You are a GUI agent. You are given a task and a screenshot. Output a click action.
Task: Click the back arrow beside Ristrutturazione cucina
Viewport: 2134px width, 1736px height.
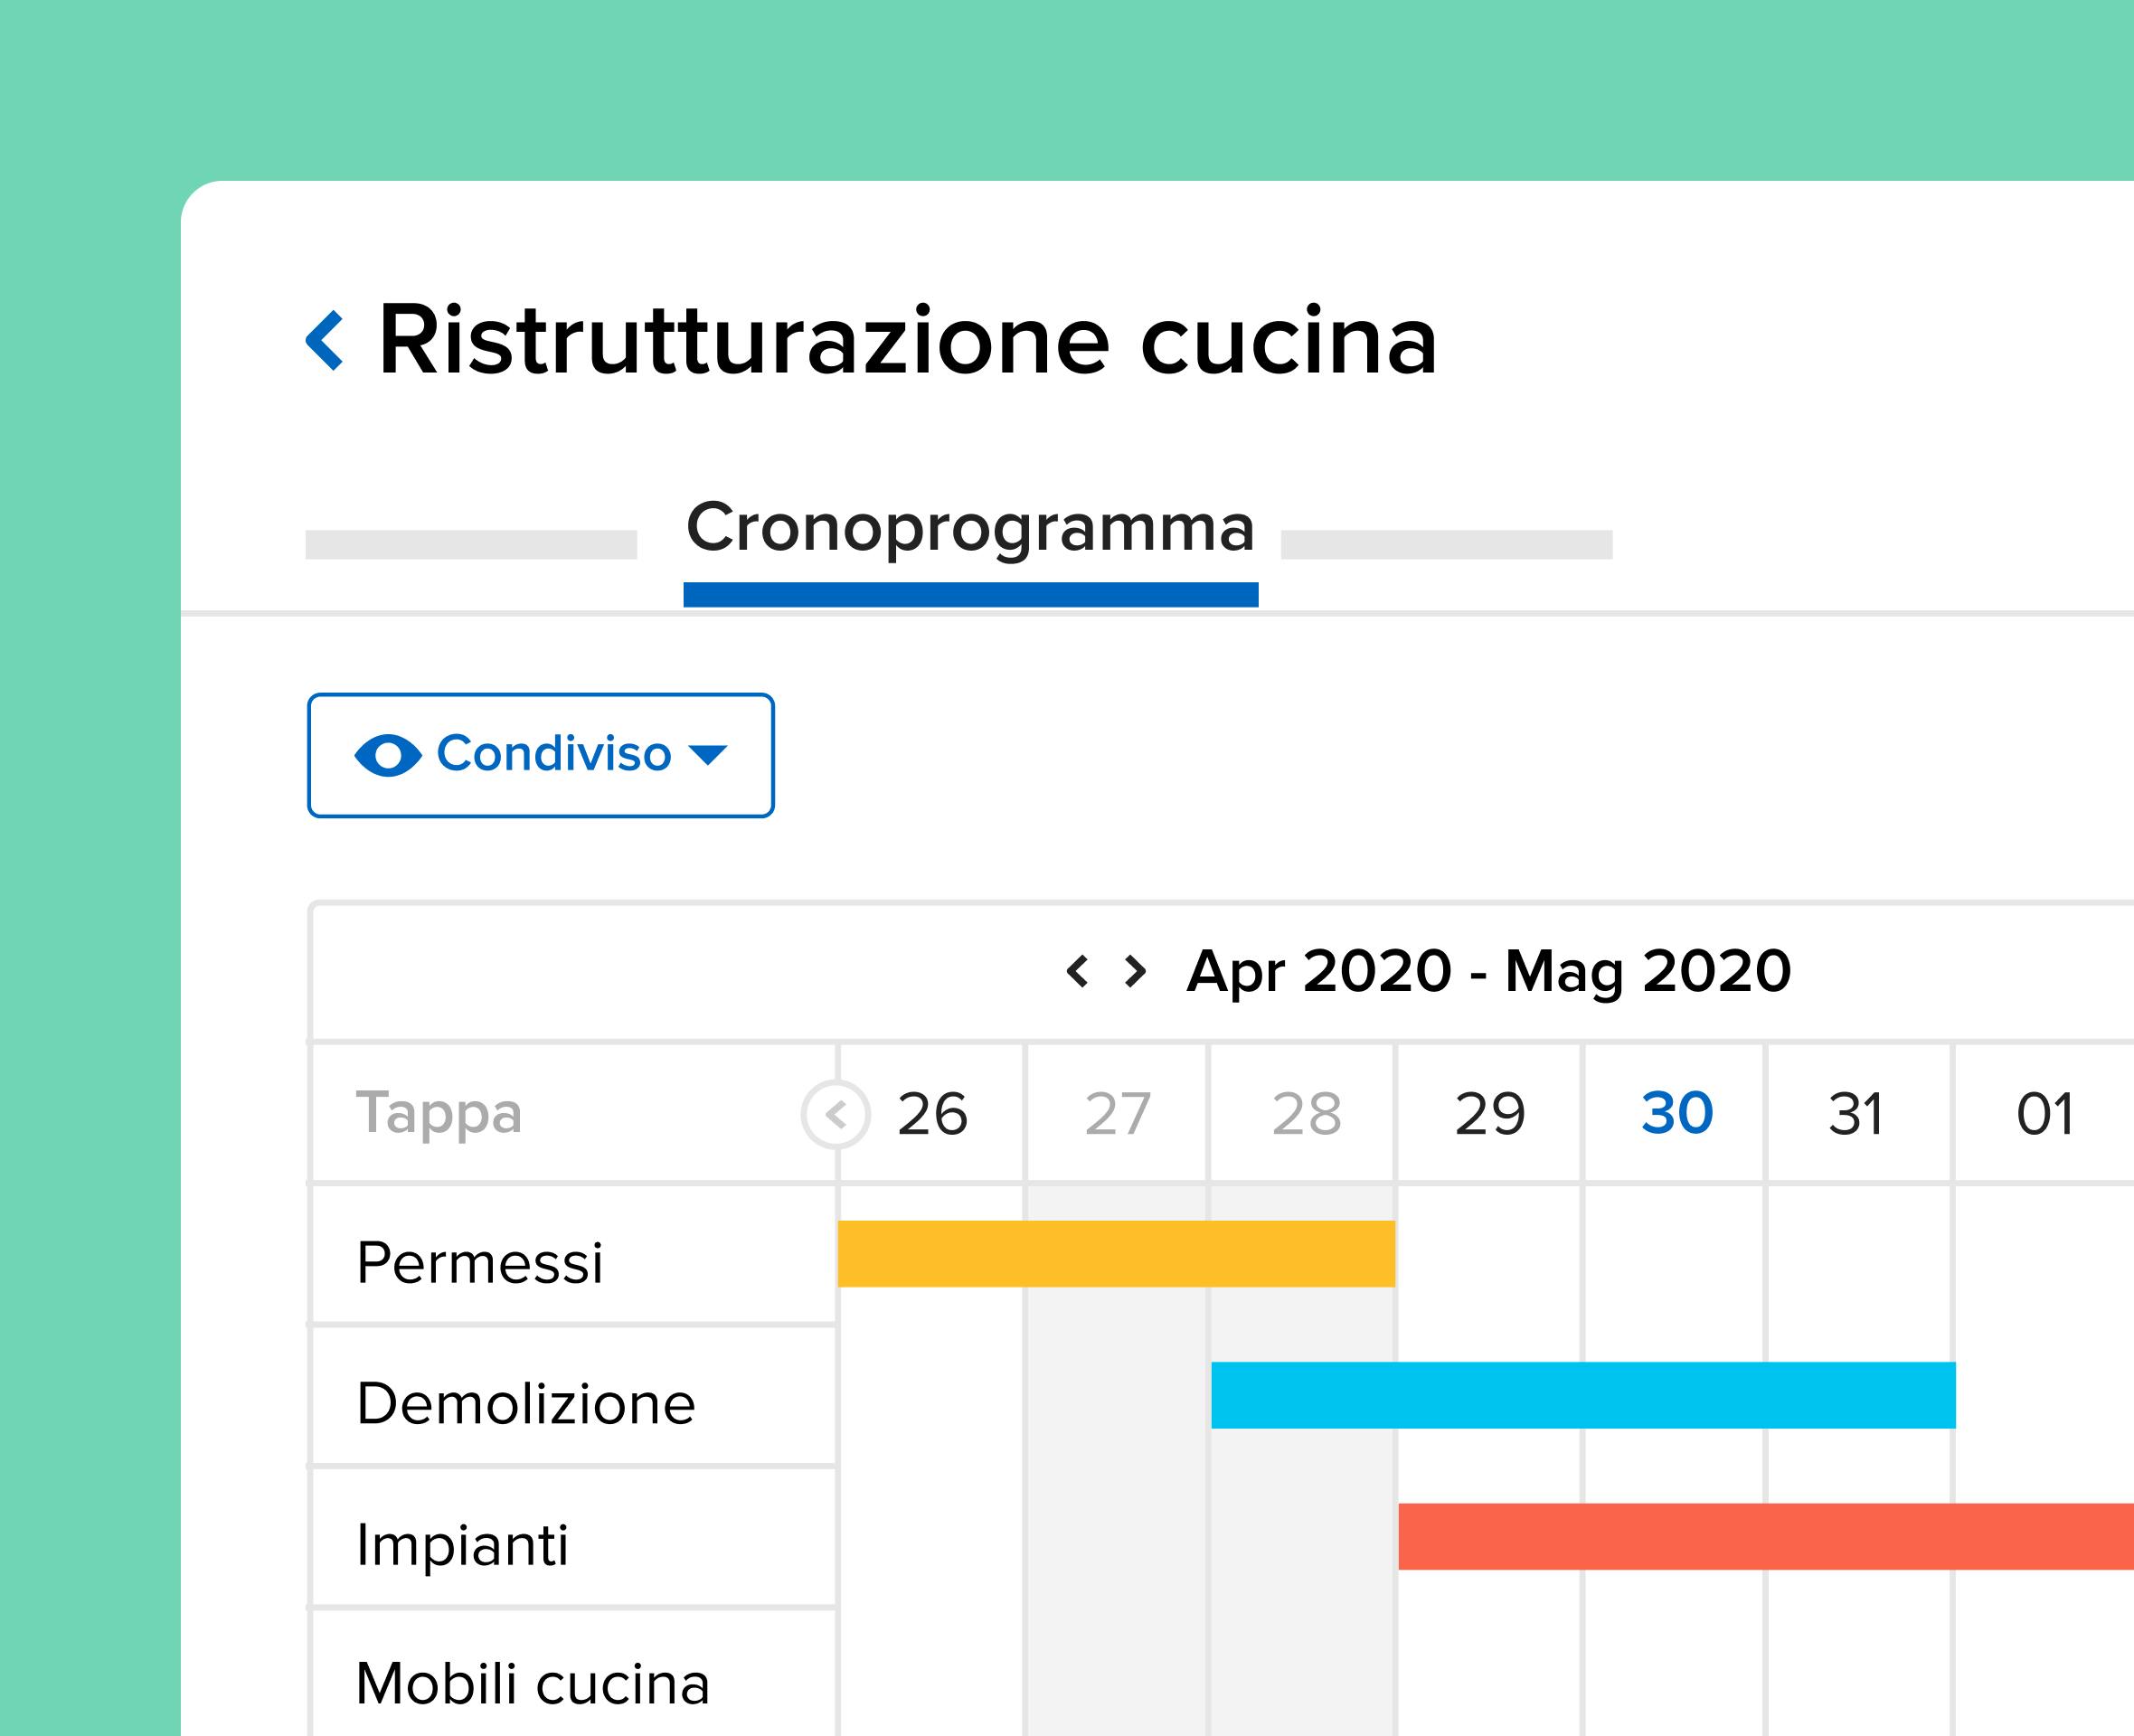pyautogui.click(x=325, y=341)
